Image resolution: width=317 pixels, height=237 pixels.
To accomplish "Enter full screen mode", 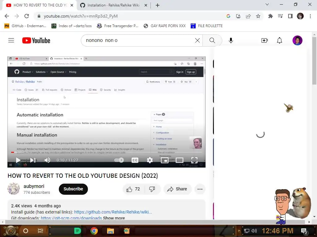I will 194,160.
